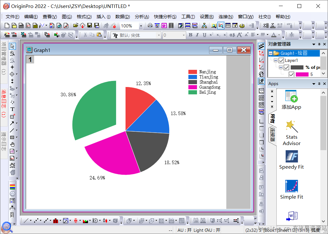Select the Arrow drawing tool
The width and height of the screenshot is (328, 234).
click(12, 123)
